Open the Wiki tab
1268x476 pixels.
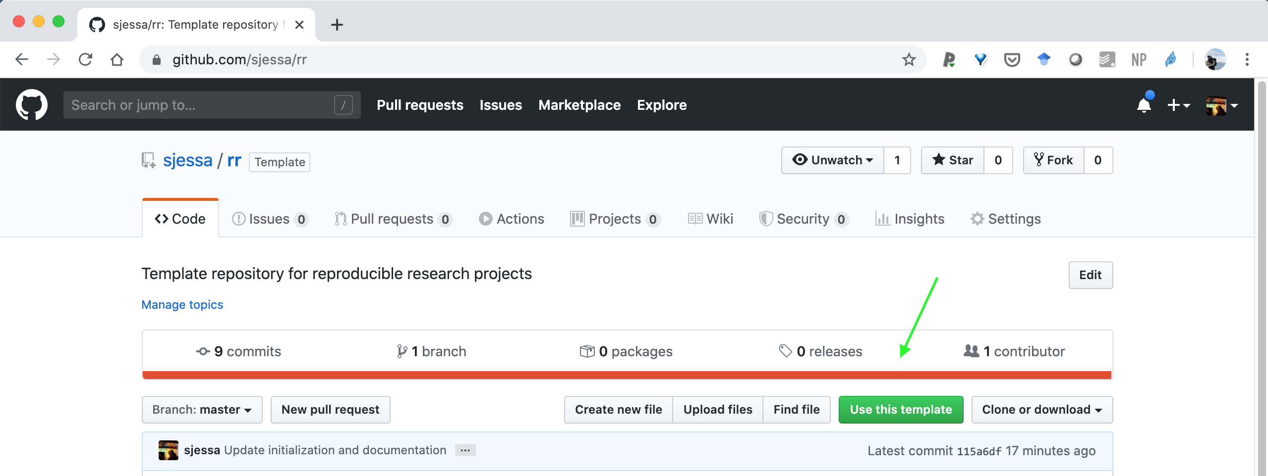pyautogui.click(x=710, y=219)
